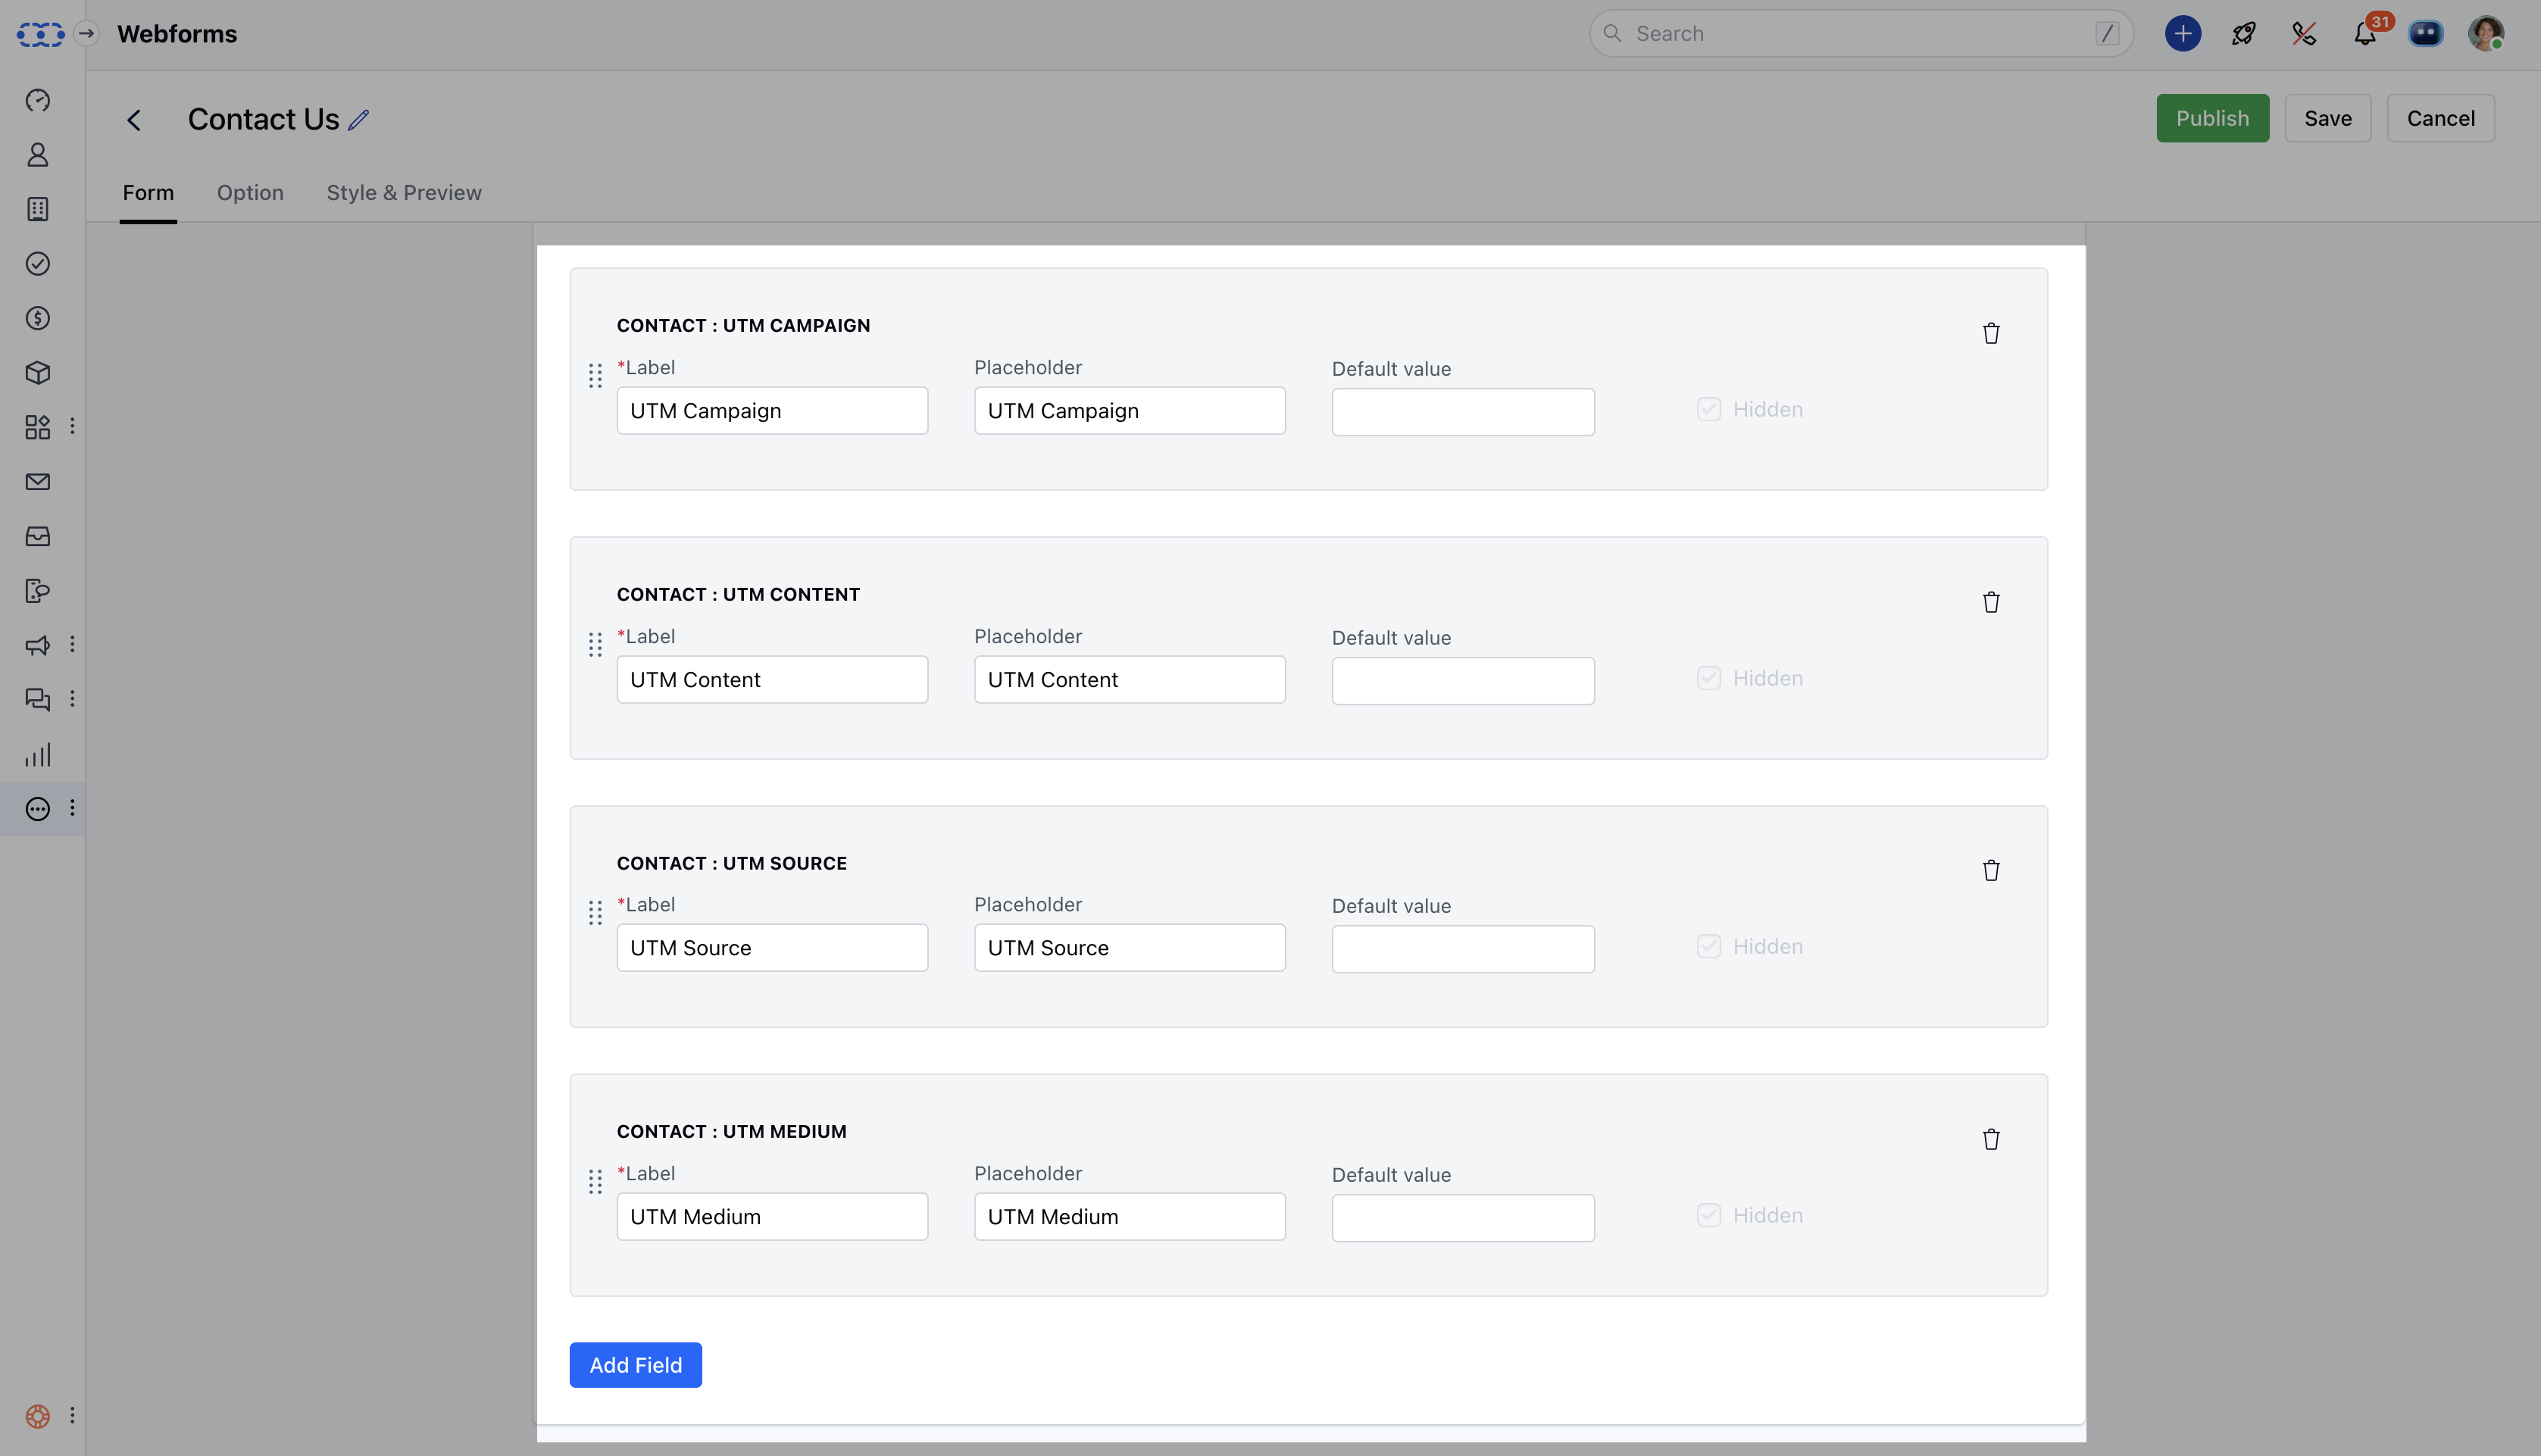Expand the campaigns megaphone three-dot menu
Image resolution: width=2541 pixels, height=1456 pixels.
click(x=72, y=645)
